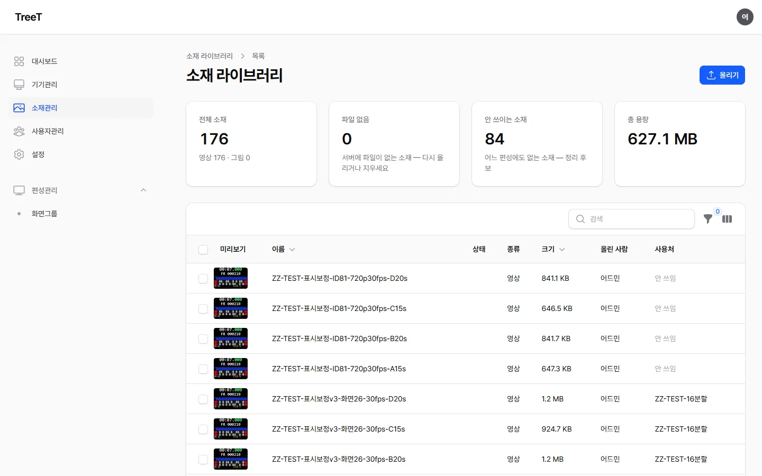Click the 올리기 upload button

pyautogui.click(x=722, y=75)
